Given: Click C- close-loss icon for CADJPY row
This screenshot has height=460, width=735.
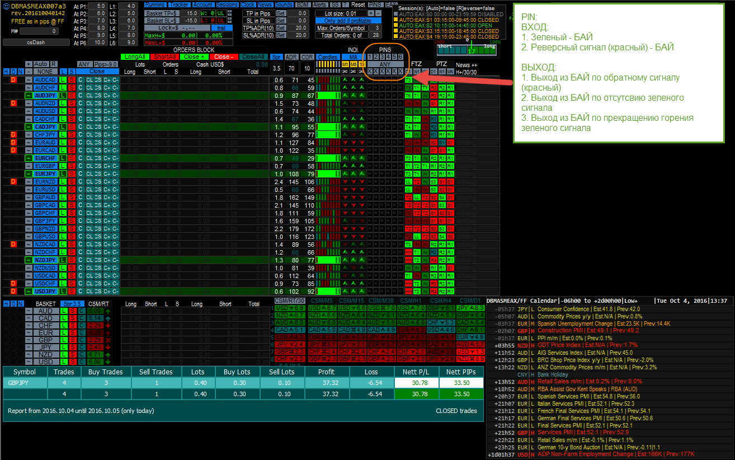Looking at the screenshot, I should coord(115,127).
